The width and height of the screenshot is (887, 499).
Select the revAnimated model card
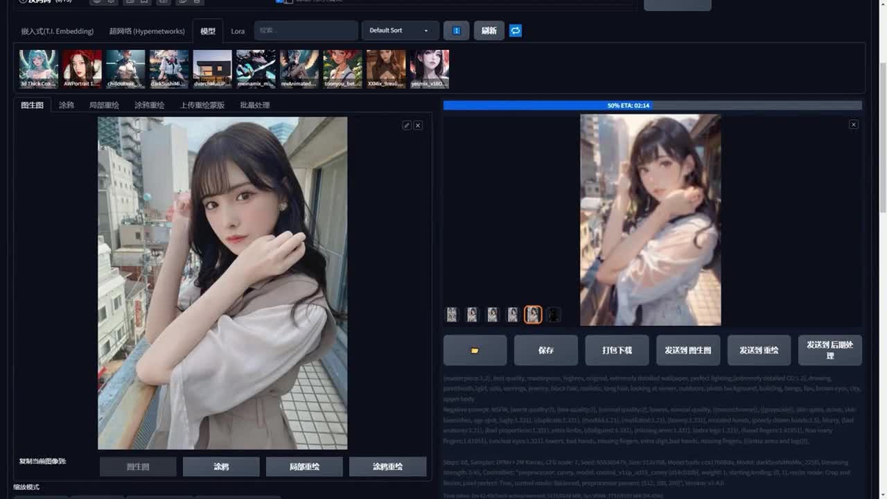pos(299,69)
